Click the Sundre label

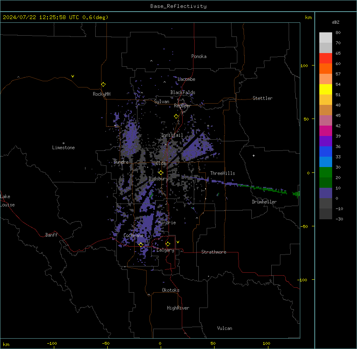(121, 162)
